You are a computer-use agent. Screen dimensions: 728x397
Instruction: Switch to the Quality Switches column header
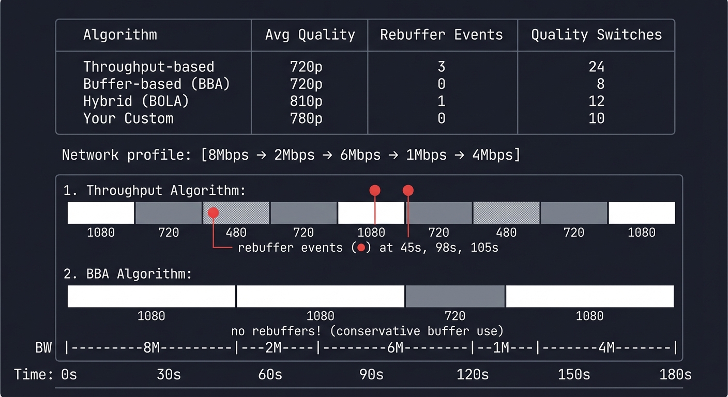click(x=596, y=35)
